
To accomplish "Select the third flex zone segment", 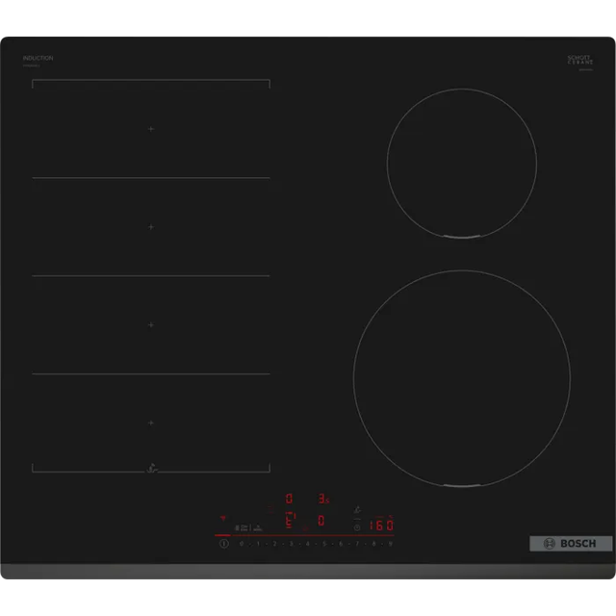I will pyautogui.click(x=151, y=325).
